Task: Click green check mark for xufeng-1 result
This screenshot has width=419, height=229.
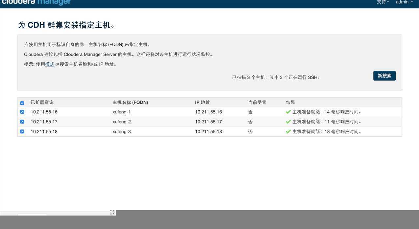Action: pyautogui.click(x=288, y=112)
